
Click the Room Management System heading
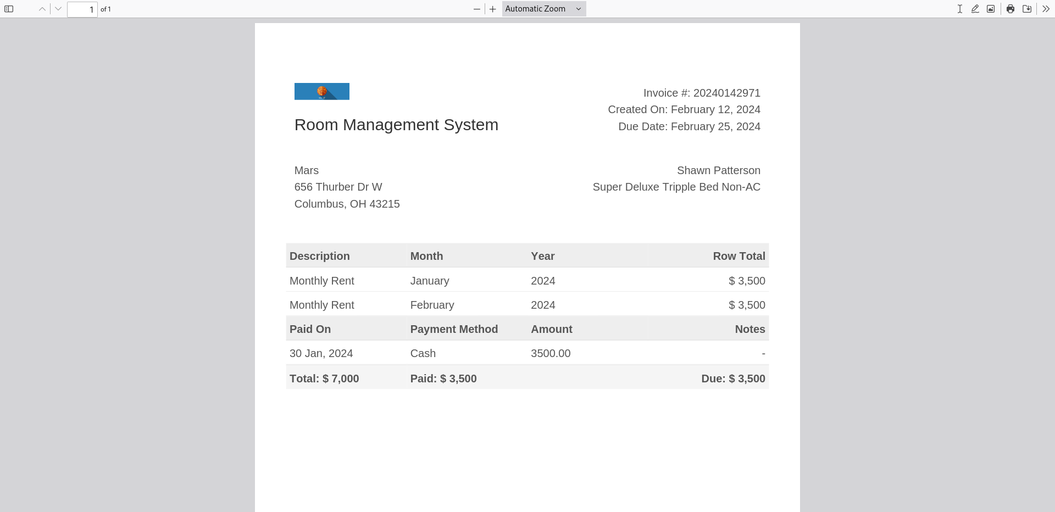[396, 125]
